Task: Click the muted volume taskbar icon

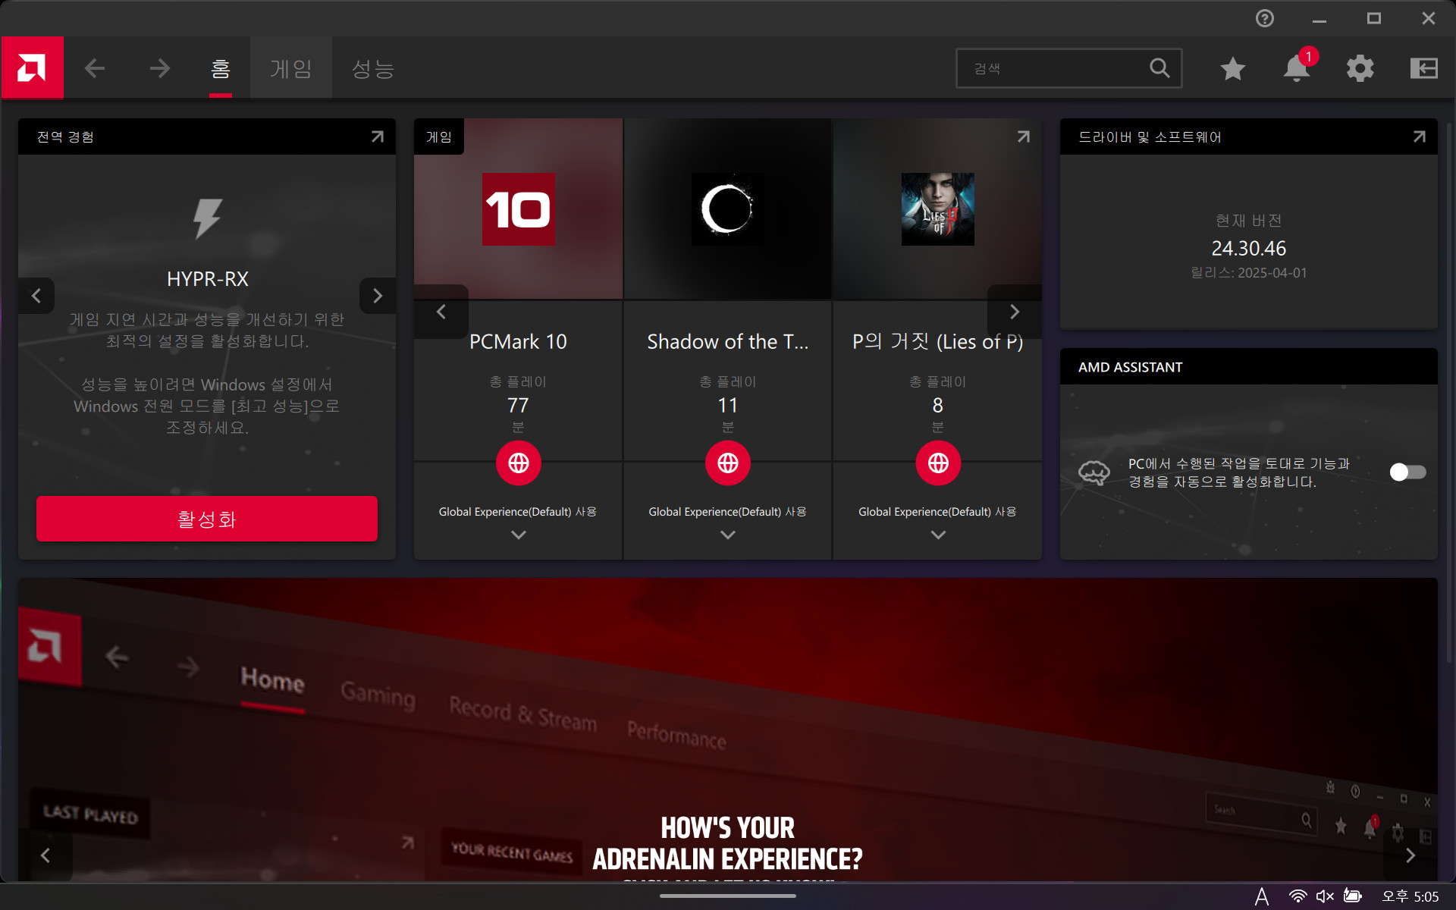Action: [1325, 896]
